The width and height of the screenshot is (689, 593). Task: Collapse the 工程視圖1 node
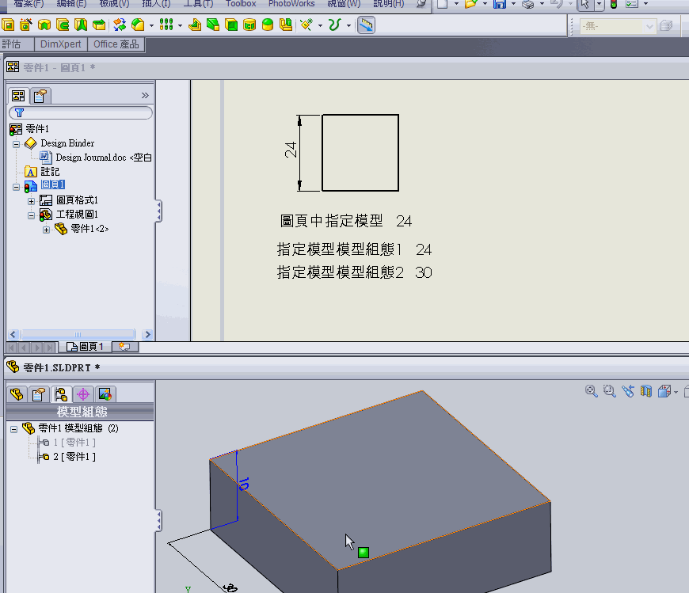point(31,215)
